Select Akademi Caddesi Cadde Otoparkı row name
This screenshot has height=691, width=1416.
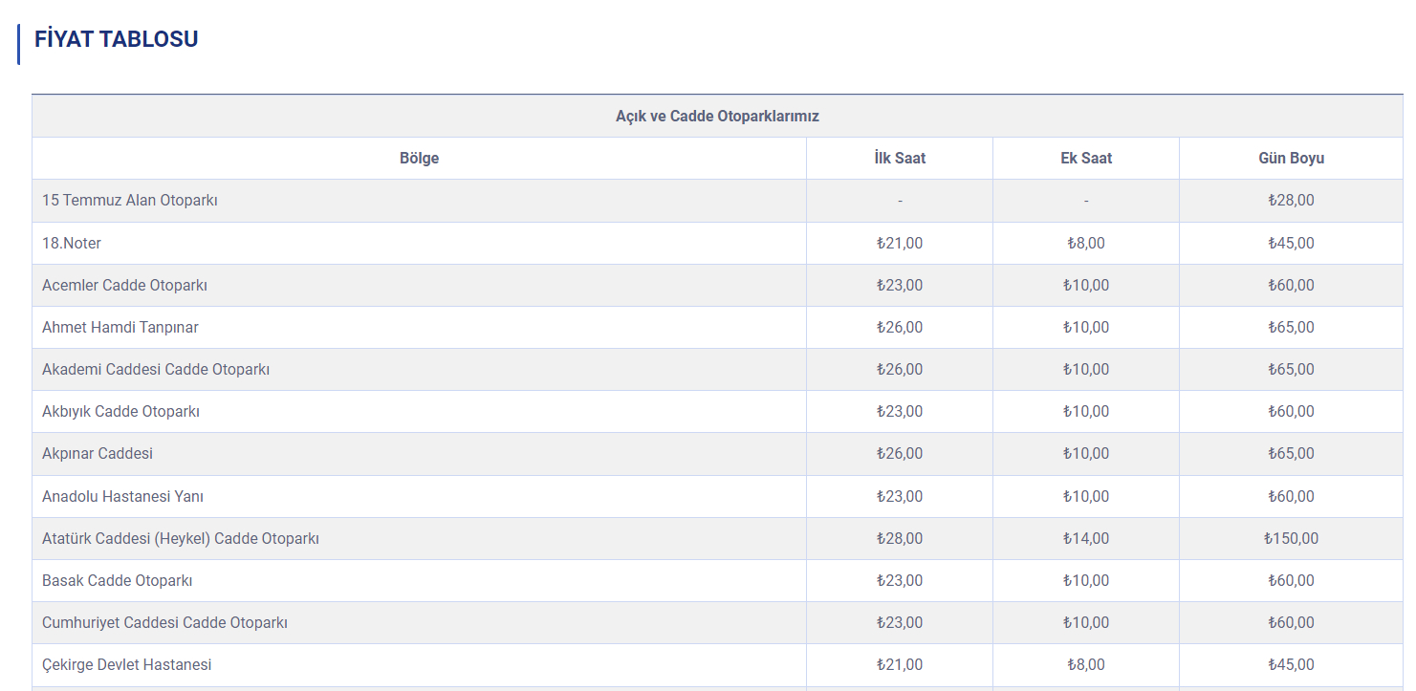tap(156, 369)
